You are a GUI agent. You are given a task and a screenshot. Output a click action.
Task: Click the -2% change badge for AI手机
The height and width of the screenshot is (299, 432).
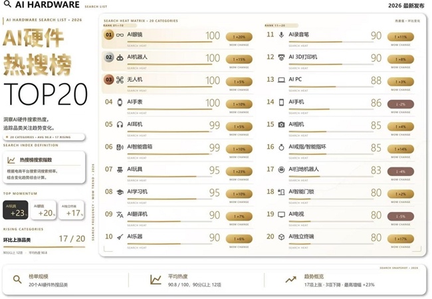tap(400, 104)
